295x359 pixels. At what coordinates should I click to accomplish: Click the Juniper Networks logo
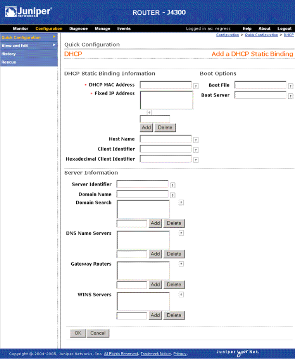pos(28,12)
